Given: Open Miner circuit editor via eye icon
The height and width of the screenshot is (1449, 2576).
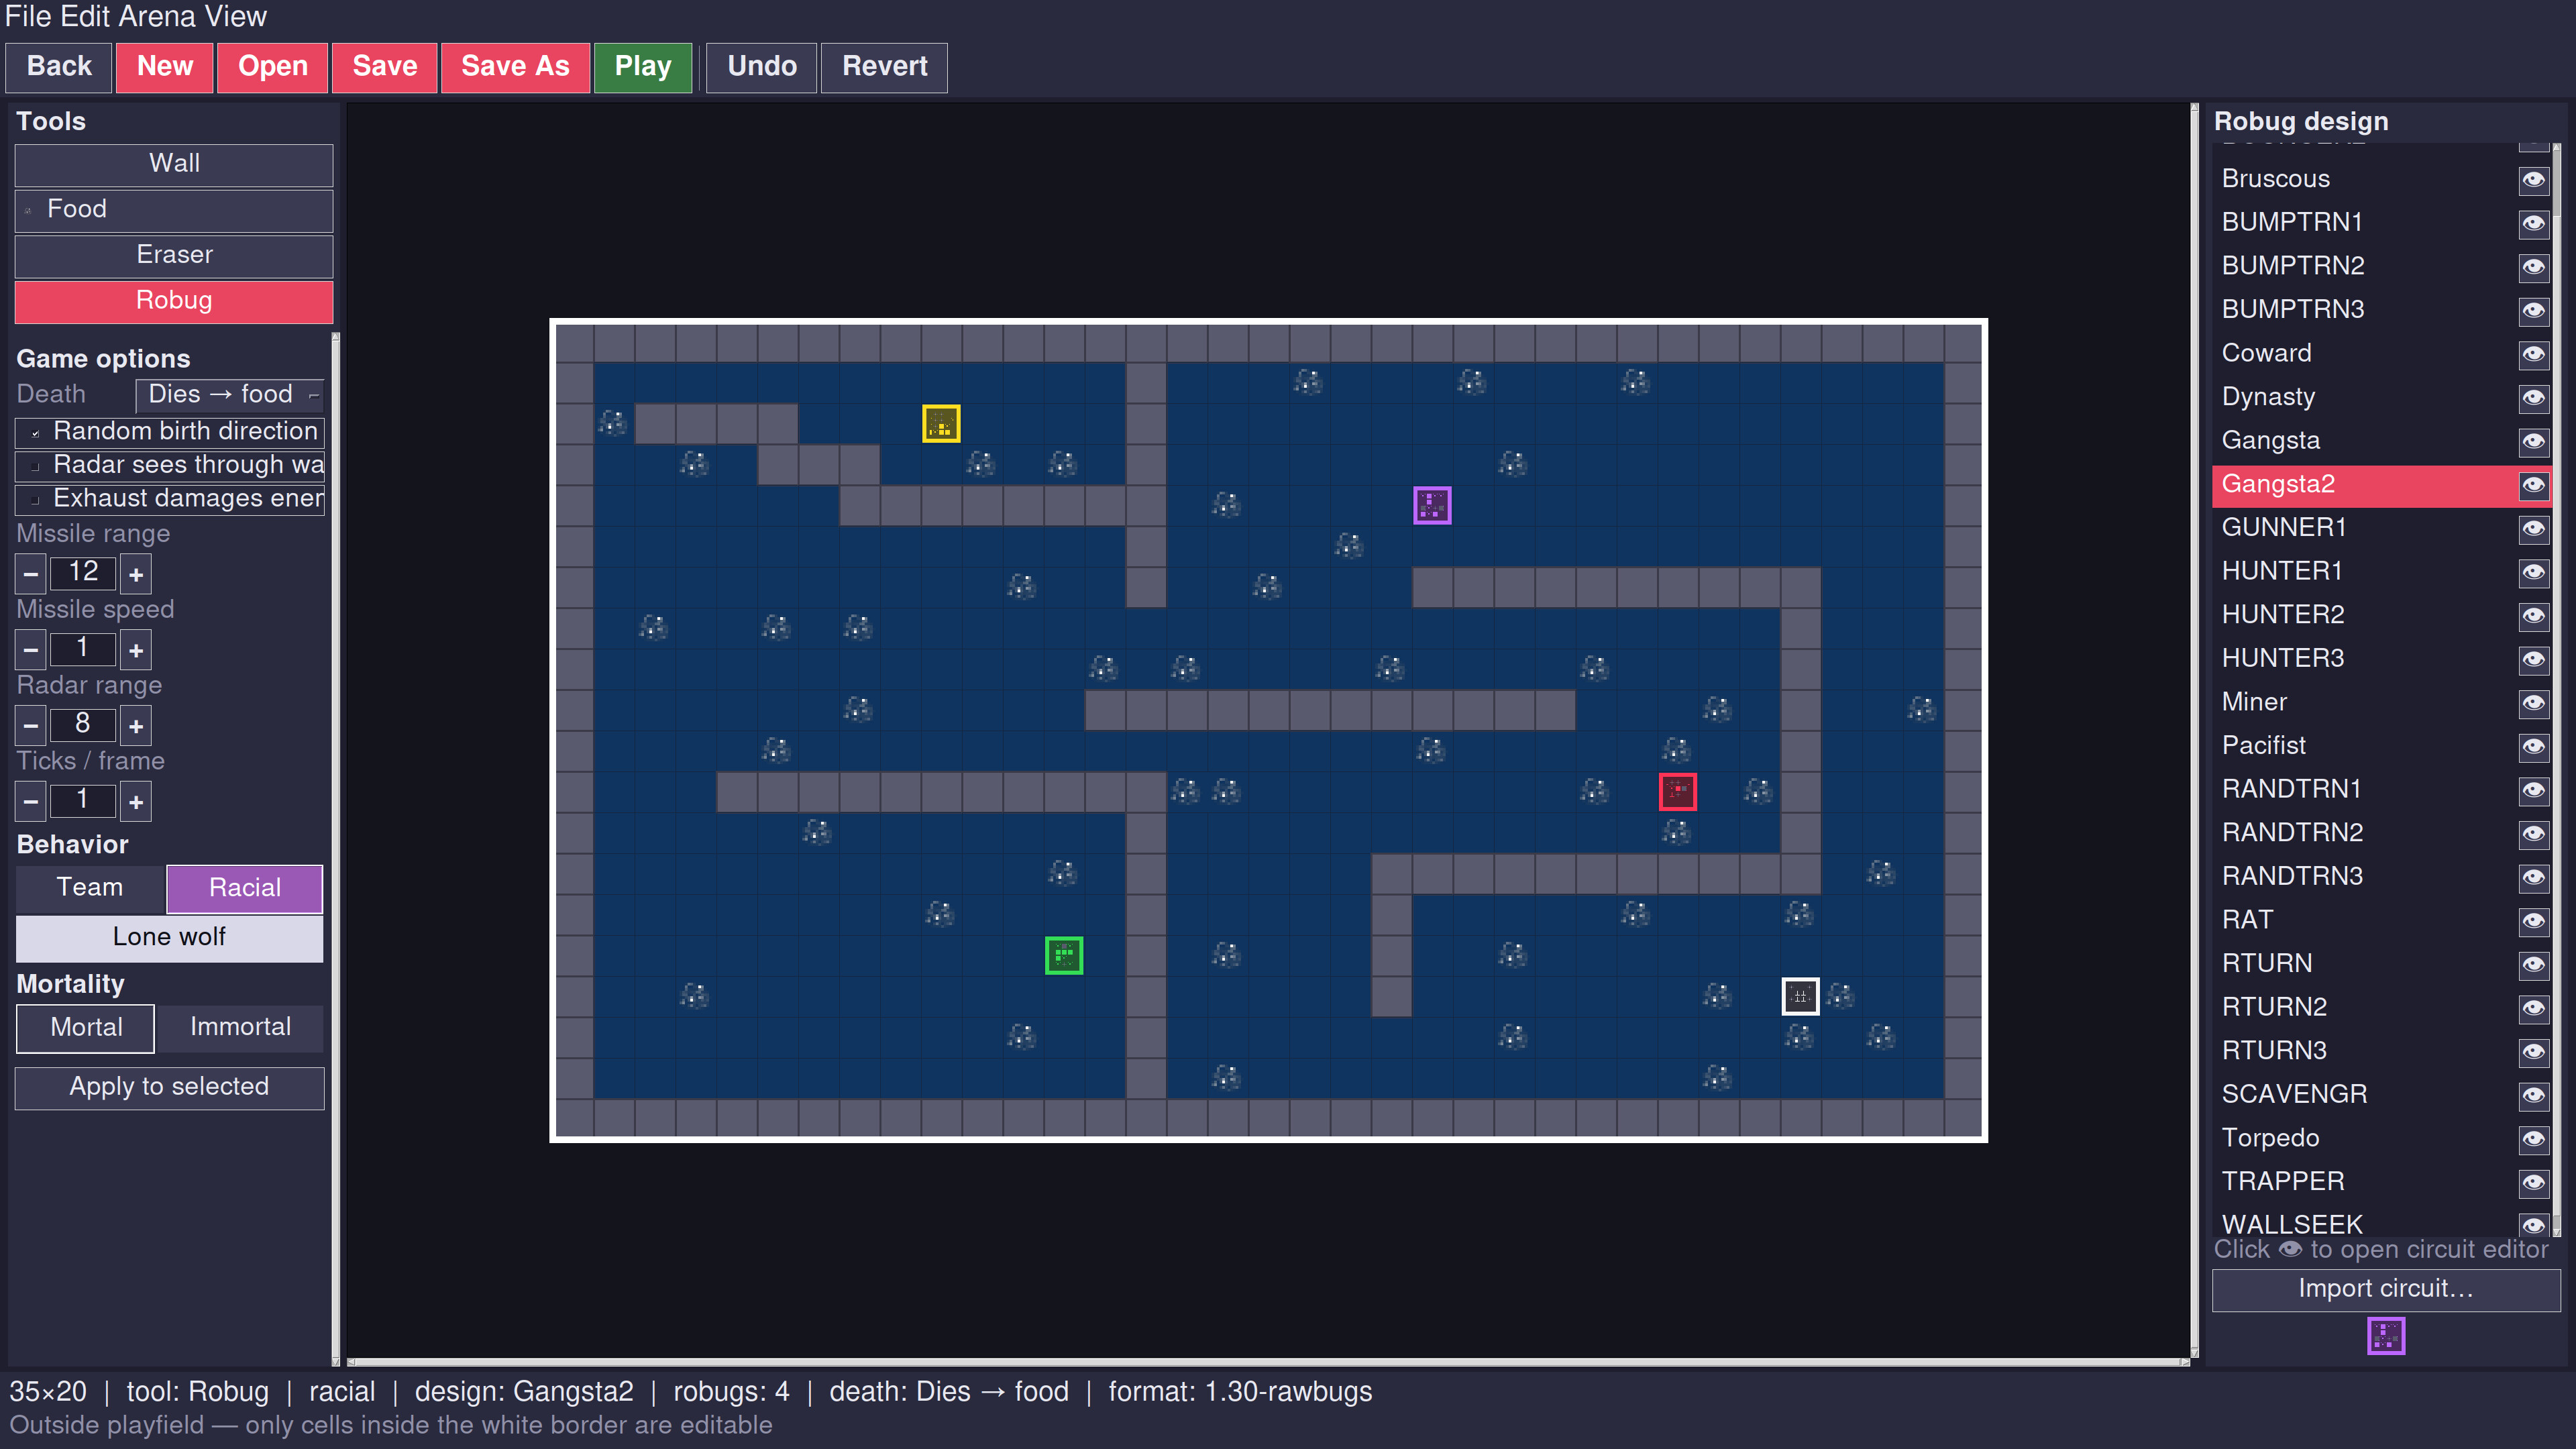Looking at the screenshot, I should click(2532, 703).
